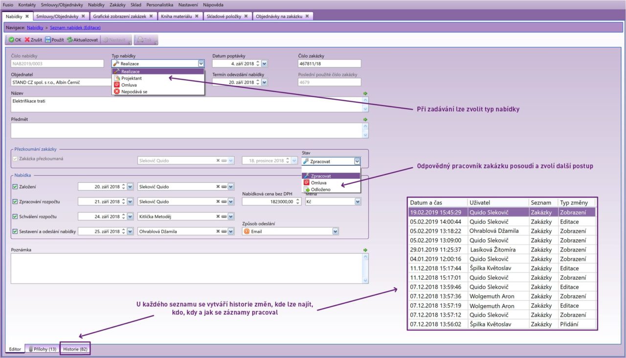Open link icon in Kitlička Metoděj field
The width and height of the screenshot is (626, 358).
point(224,216)
